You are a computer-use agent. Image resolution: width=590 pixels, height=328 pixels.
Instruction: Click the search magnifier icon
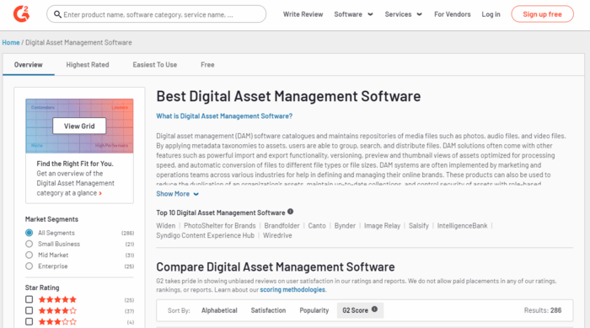(57, 14)
